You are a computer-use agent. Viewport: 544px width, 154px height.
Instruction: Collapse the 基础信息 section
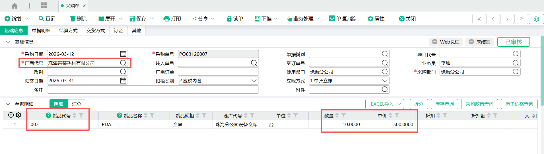click(x=8, y=42)
